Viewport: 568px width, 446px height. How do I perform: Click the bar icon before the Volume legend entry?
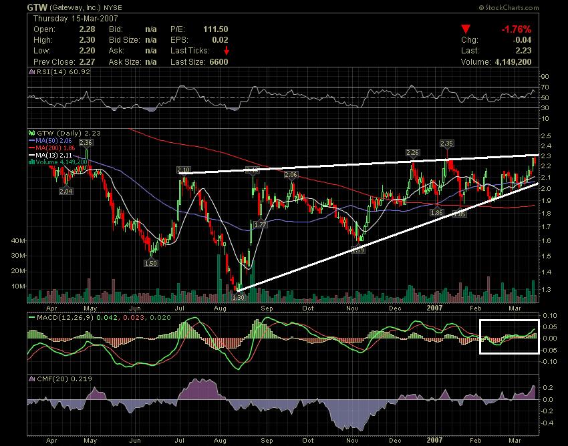point(32,162)
